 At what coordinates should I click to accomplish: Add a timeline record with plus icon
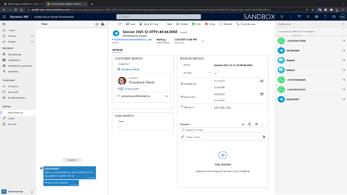(243, 125)
